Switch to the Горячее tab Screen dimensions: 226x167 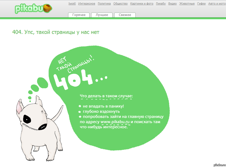tap(79, 15)
